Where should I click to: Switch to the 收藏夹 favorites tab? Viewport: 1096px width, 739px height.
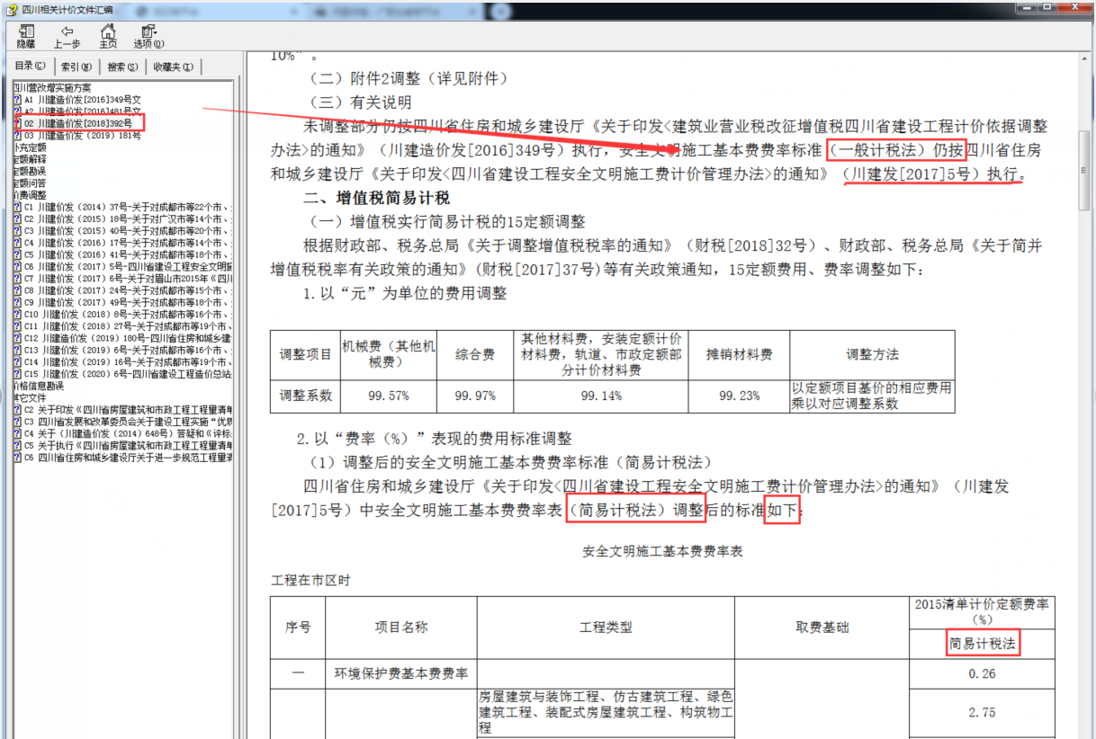tap(173, 67)
